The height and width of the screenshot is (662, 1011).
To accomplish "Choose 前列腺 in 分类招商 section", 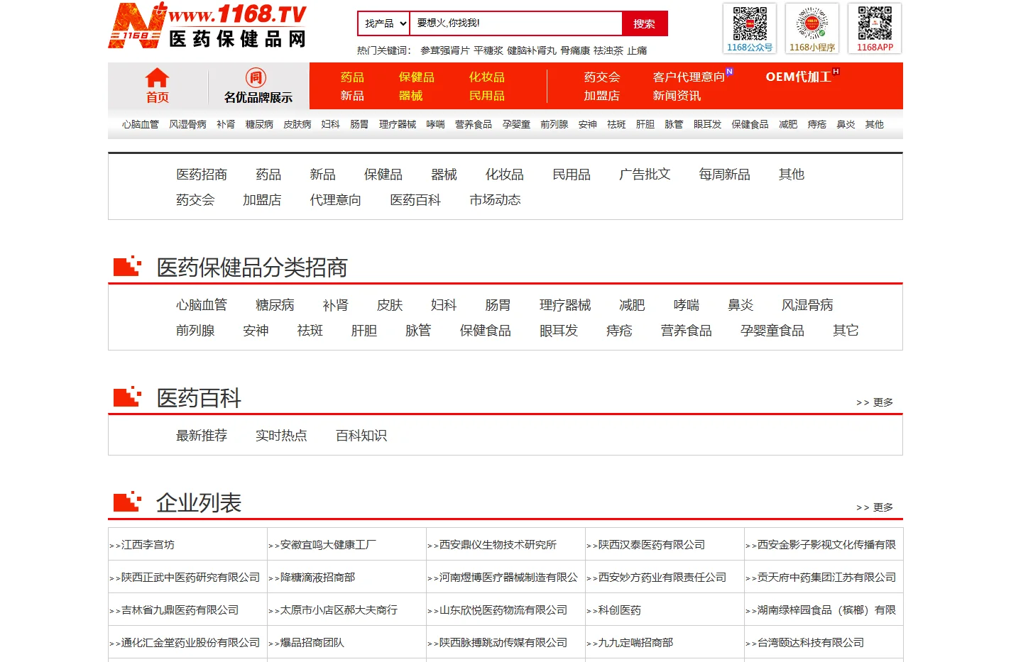I will 195,330.
